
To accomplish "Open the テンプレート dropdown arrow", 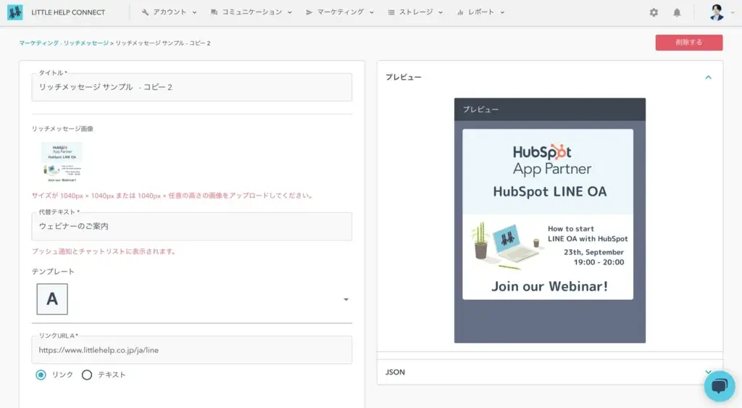I will coord(346,300).
